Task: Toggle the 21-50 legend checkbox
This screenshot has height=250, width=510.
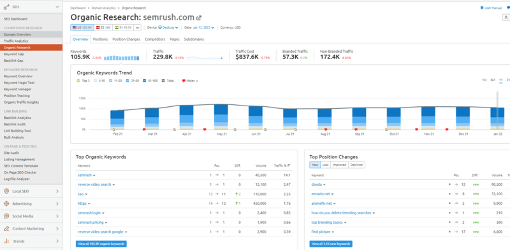Action: coord(127,81)
